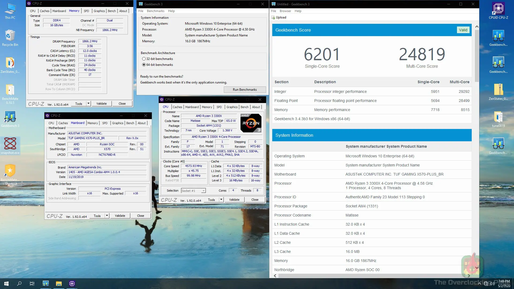The image size is (514, 289).
Task: Click horizontal scrollbar left arrow in results
Action: [x=275, y=276]
